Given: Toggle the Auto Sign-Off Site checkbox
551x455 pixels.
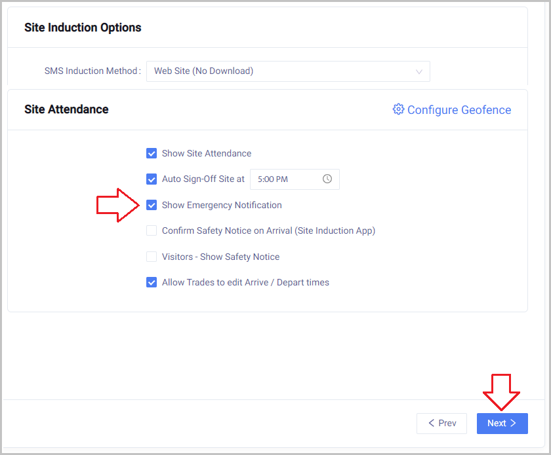Looking at the screenshot, I should [152, 179].
